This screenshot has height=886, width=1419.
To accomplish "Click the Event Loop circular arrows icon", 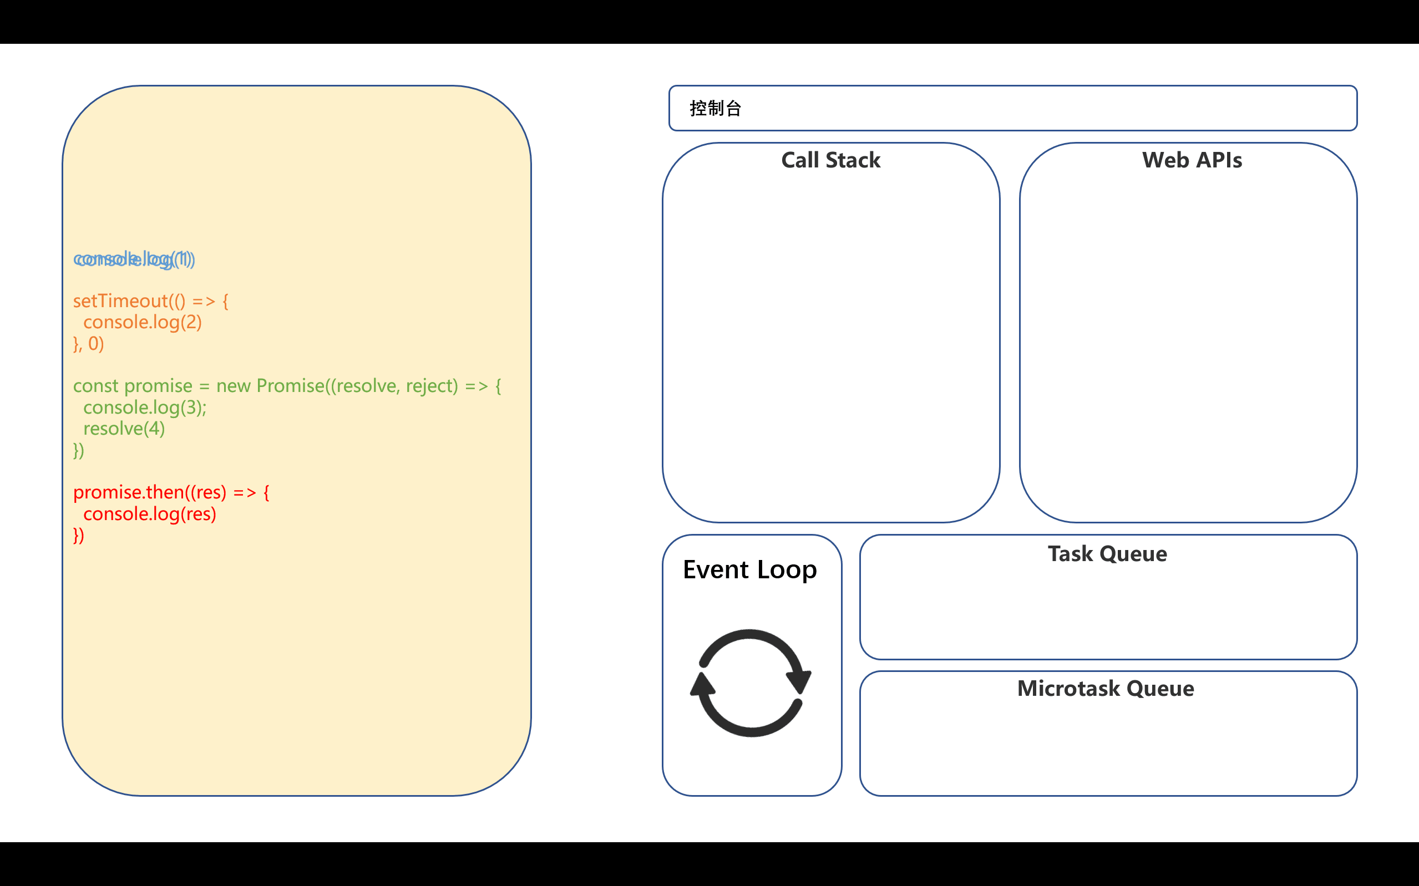I will click(x=751, y=683).
